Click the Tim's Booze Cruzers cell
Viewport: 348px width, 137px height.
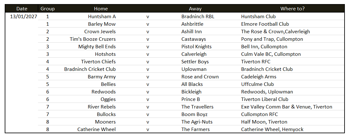click(93, 39)
